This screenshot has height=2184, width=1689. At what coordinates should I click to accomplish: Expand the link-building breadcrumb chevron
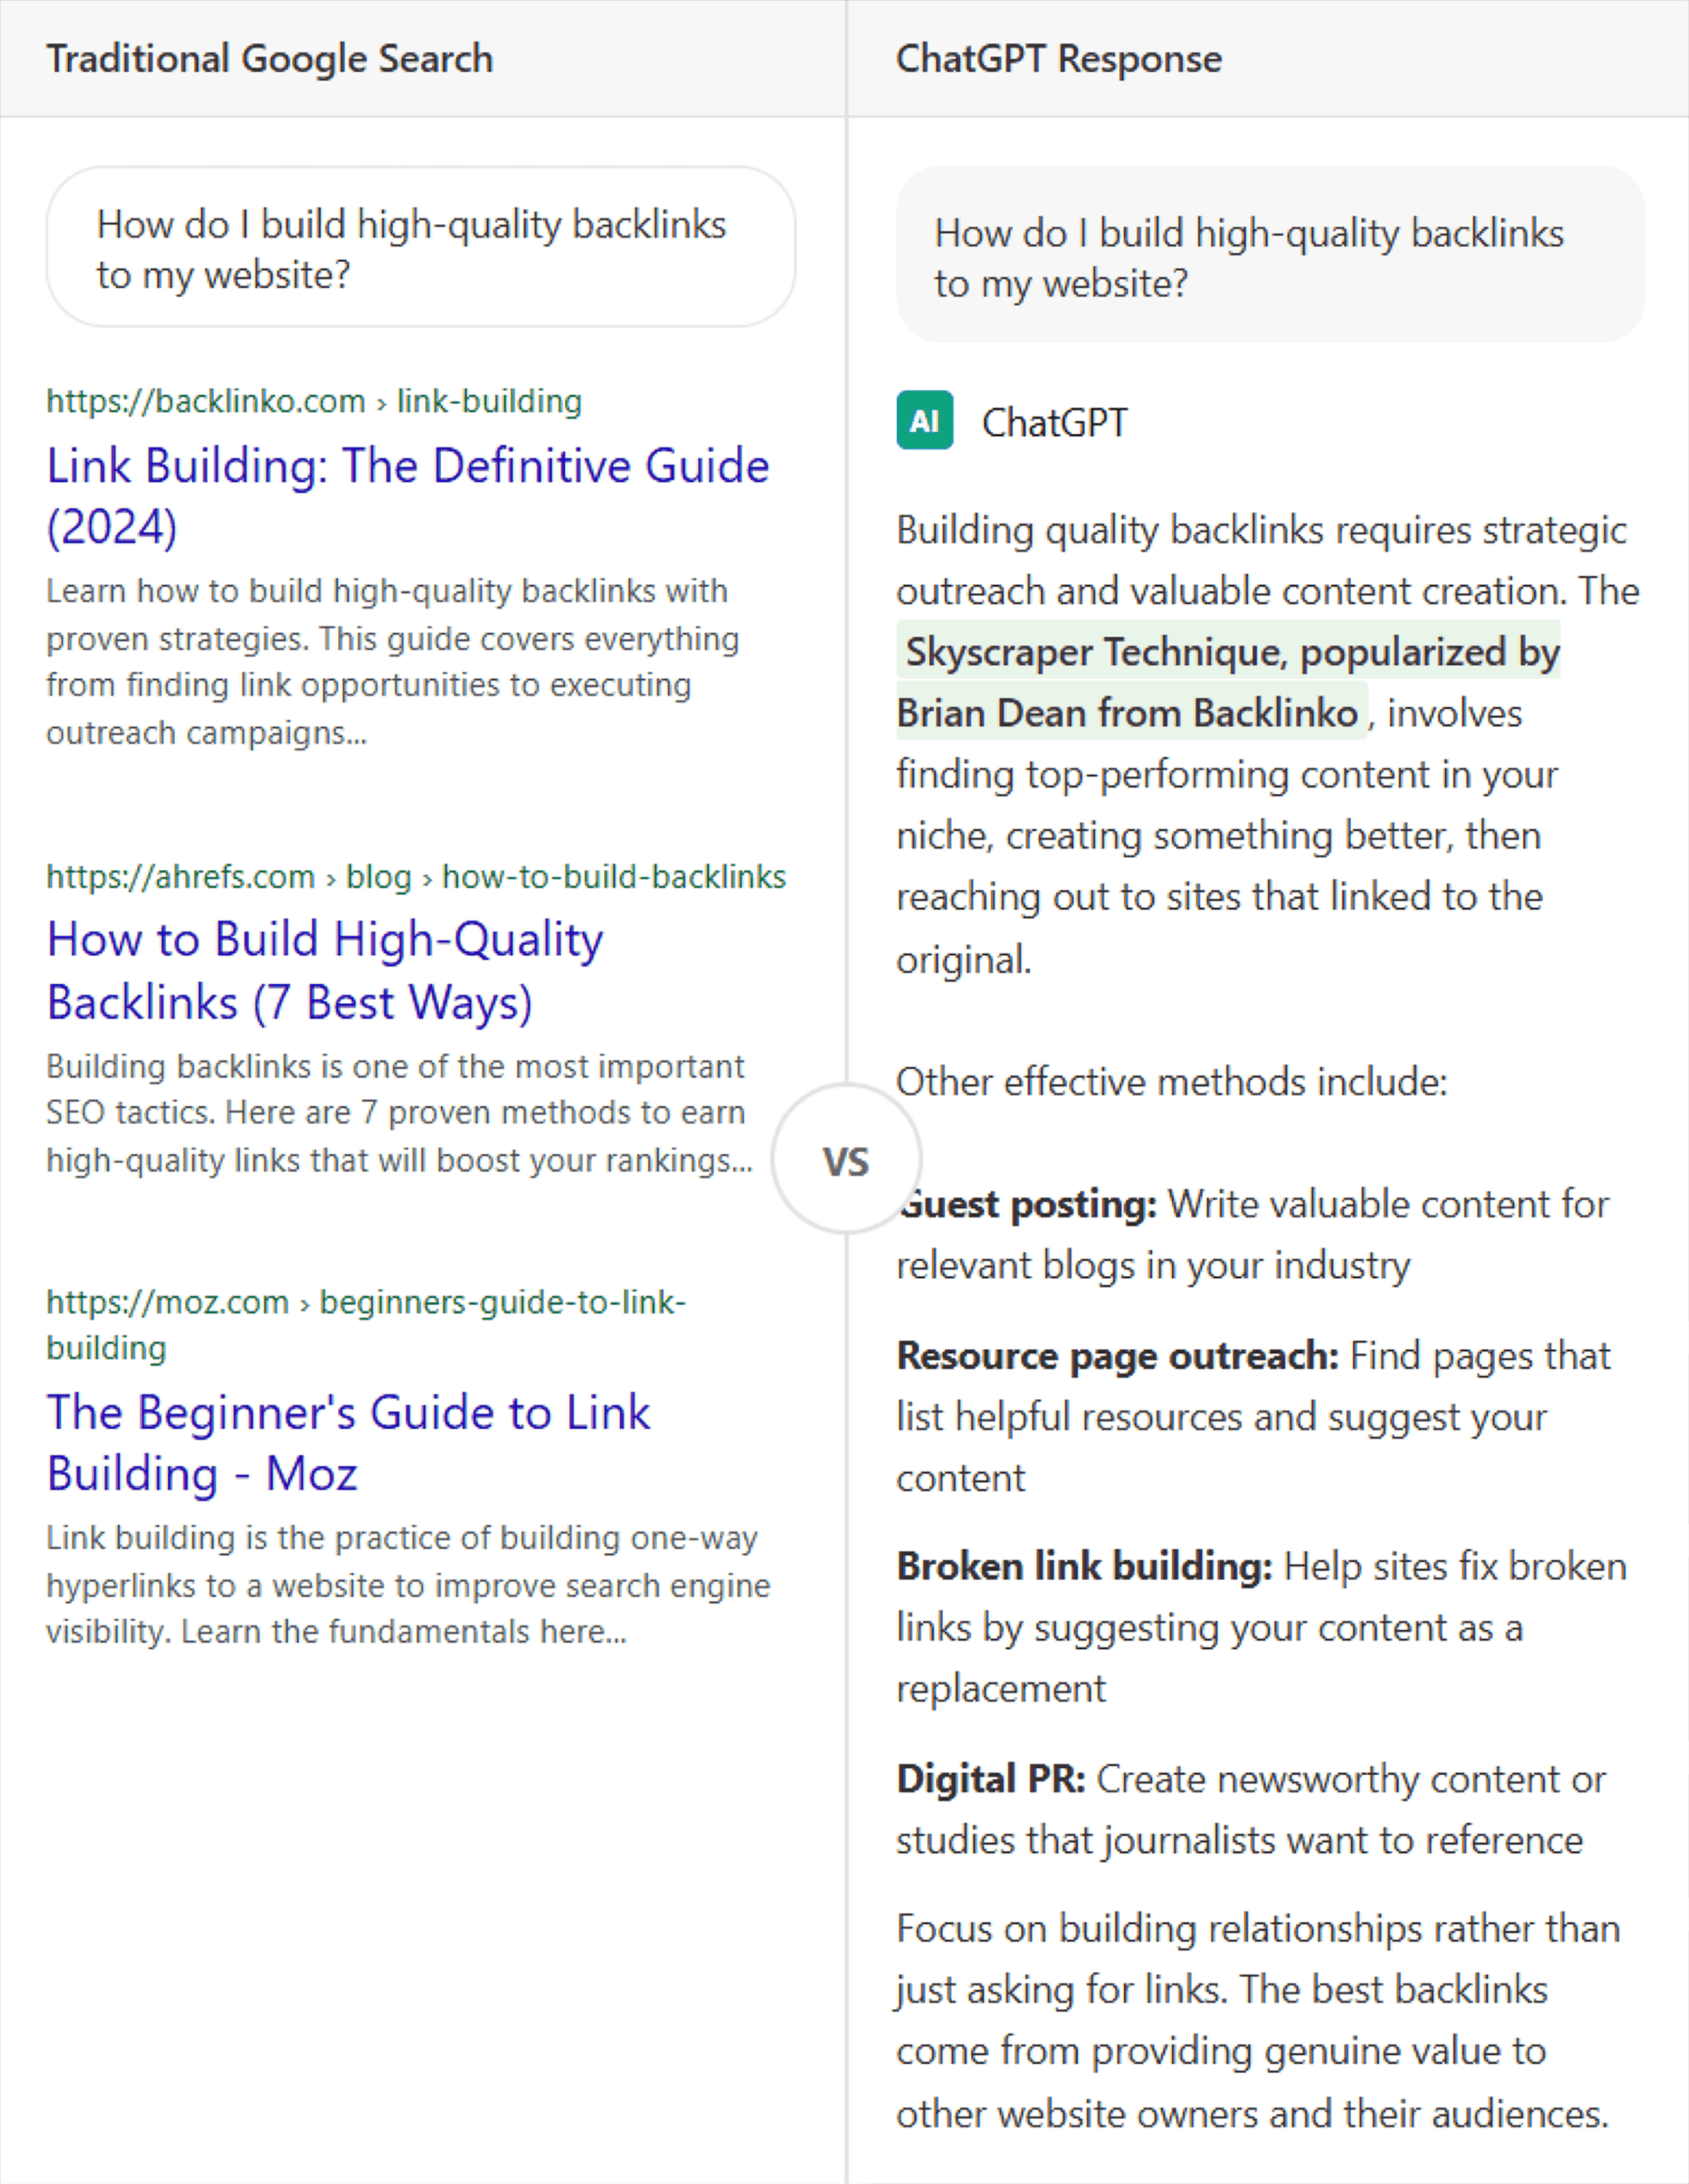coord(381,401)
